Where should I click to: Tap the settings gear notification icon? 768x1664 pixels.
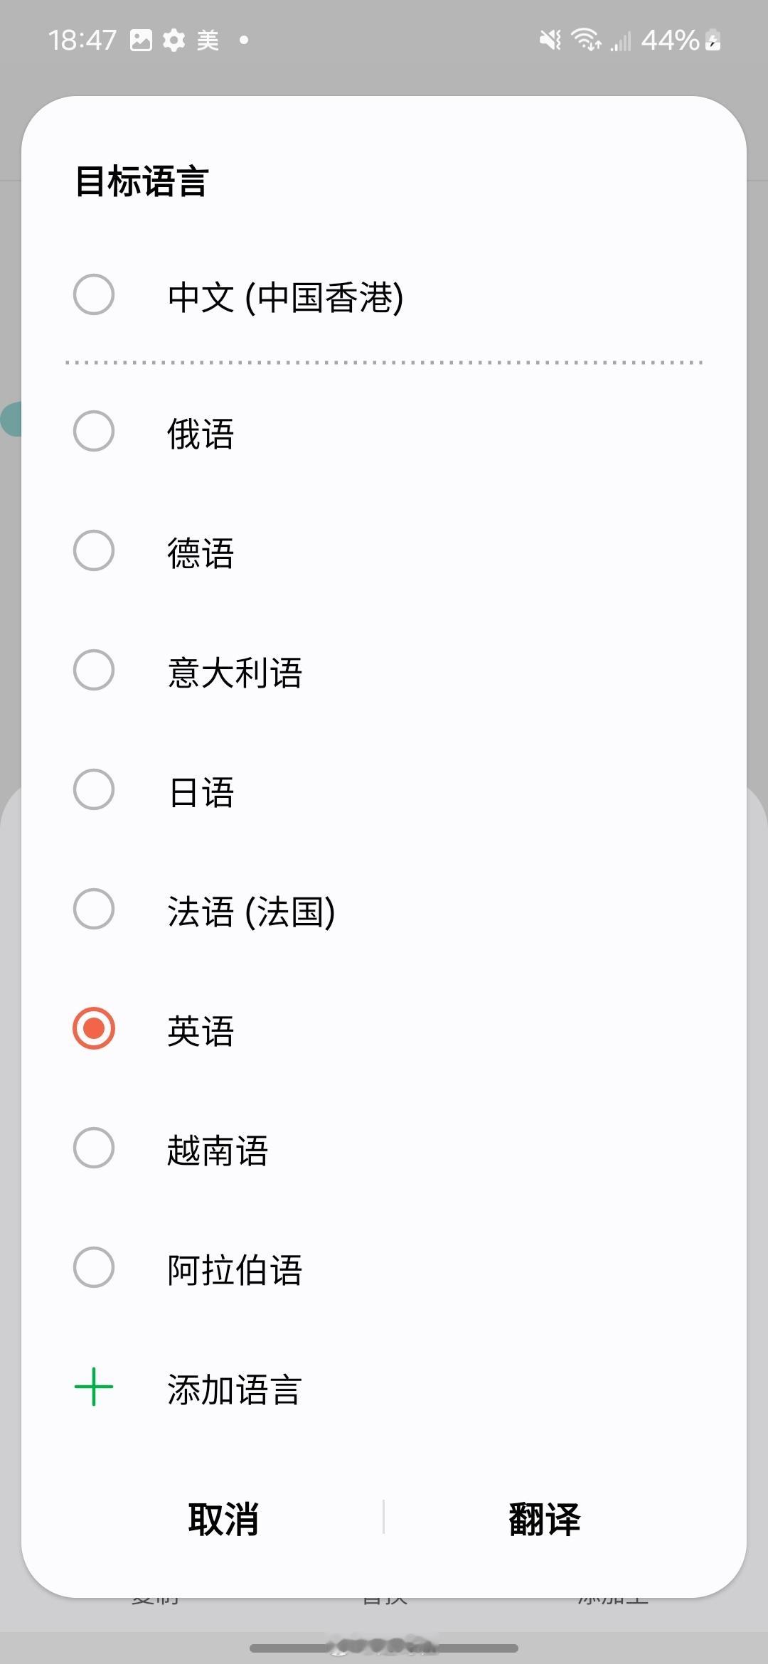174,41
